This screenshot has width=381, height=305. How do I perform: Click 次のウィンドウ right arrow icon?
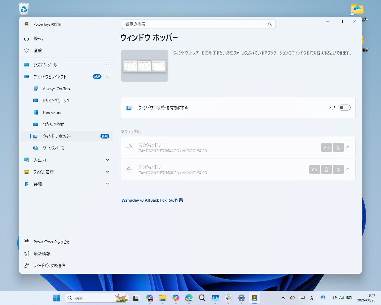click(129, 147)
